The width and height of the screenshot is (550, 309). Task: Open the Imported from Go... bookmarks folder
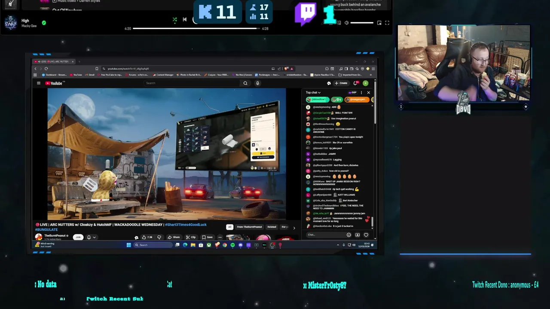[x=351, y=75]
